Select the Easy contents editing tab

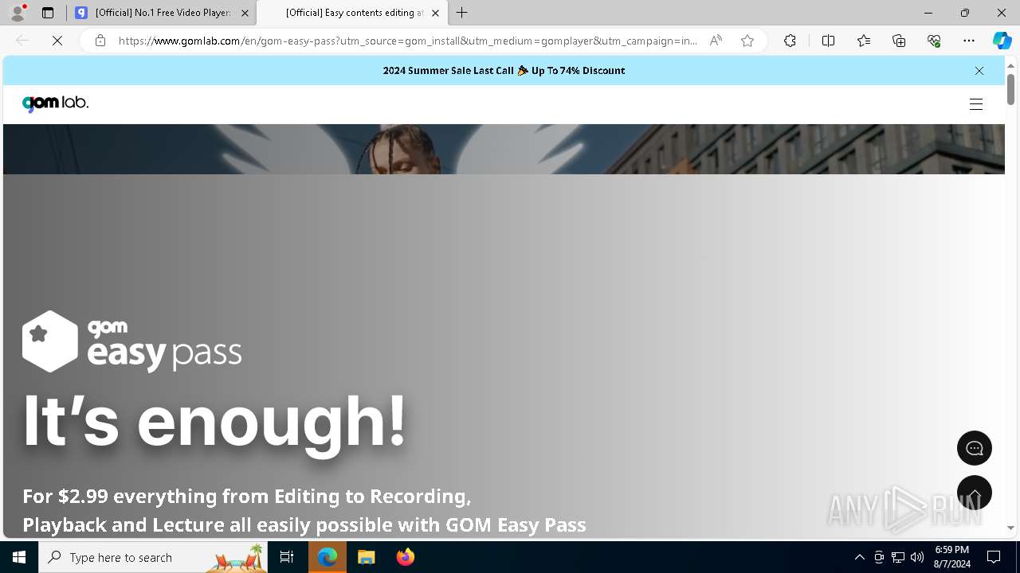pyautogui.click(x=352, y=13)
